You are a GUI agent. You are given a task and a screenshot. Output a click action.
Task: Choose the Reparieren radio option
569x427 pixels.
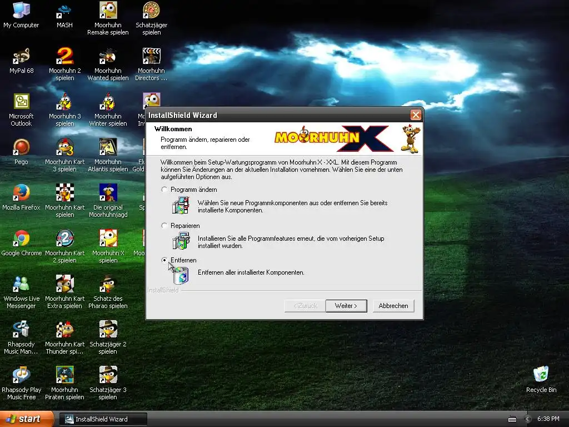(164, 226)
